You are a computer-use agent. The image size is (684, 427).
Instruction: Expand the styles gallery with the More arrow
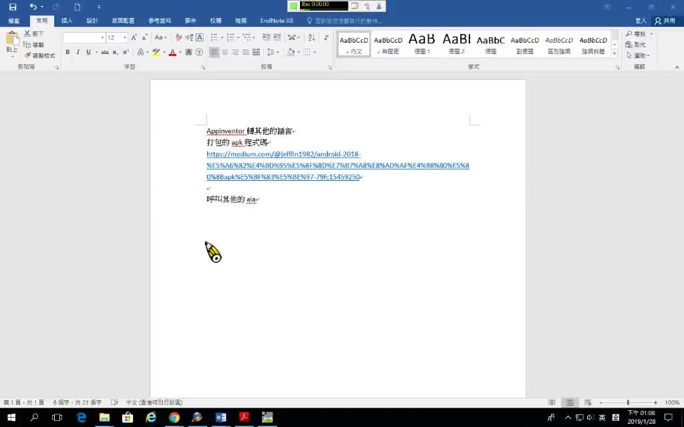point(615,53)
